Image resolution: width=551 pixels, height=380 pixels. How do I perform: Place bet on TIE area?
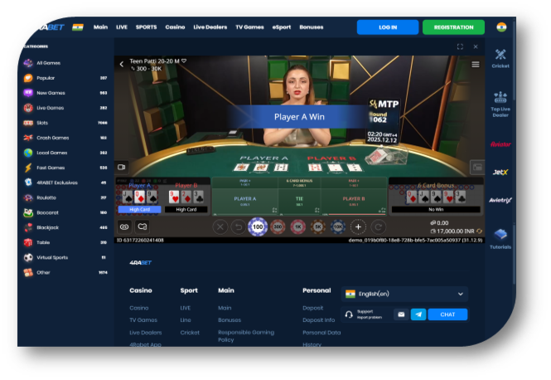(299, 202)
